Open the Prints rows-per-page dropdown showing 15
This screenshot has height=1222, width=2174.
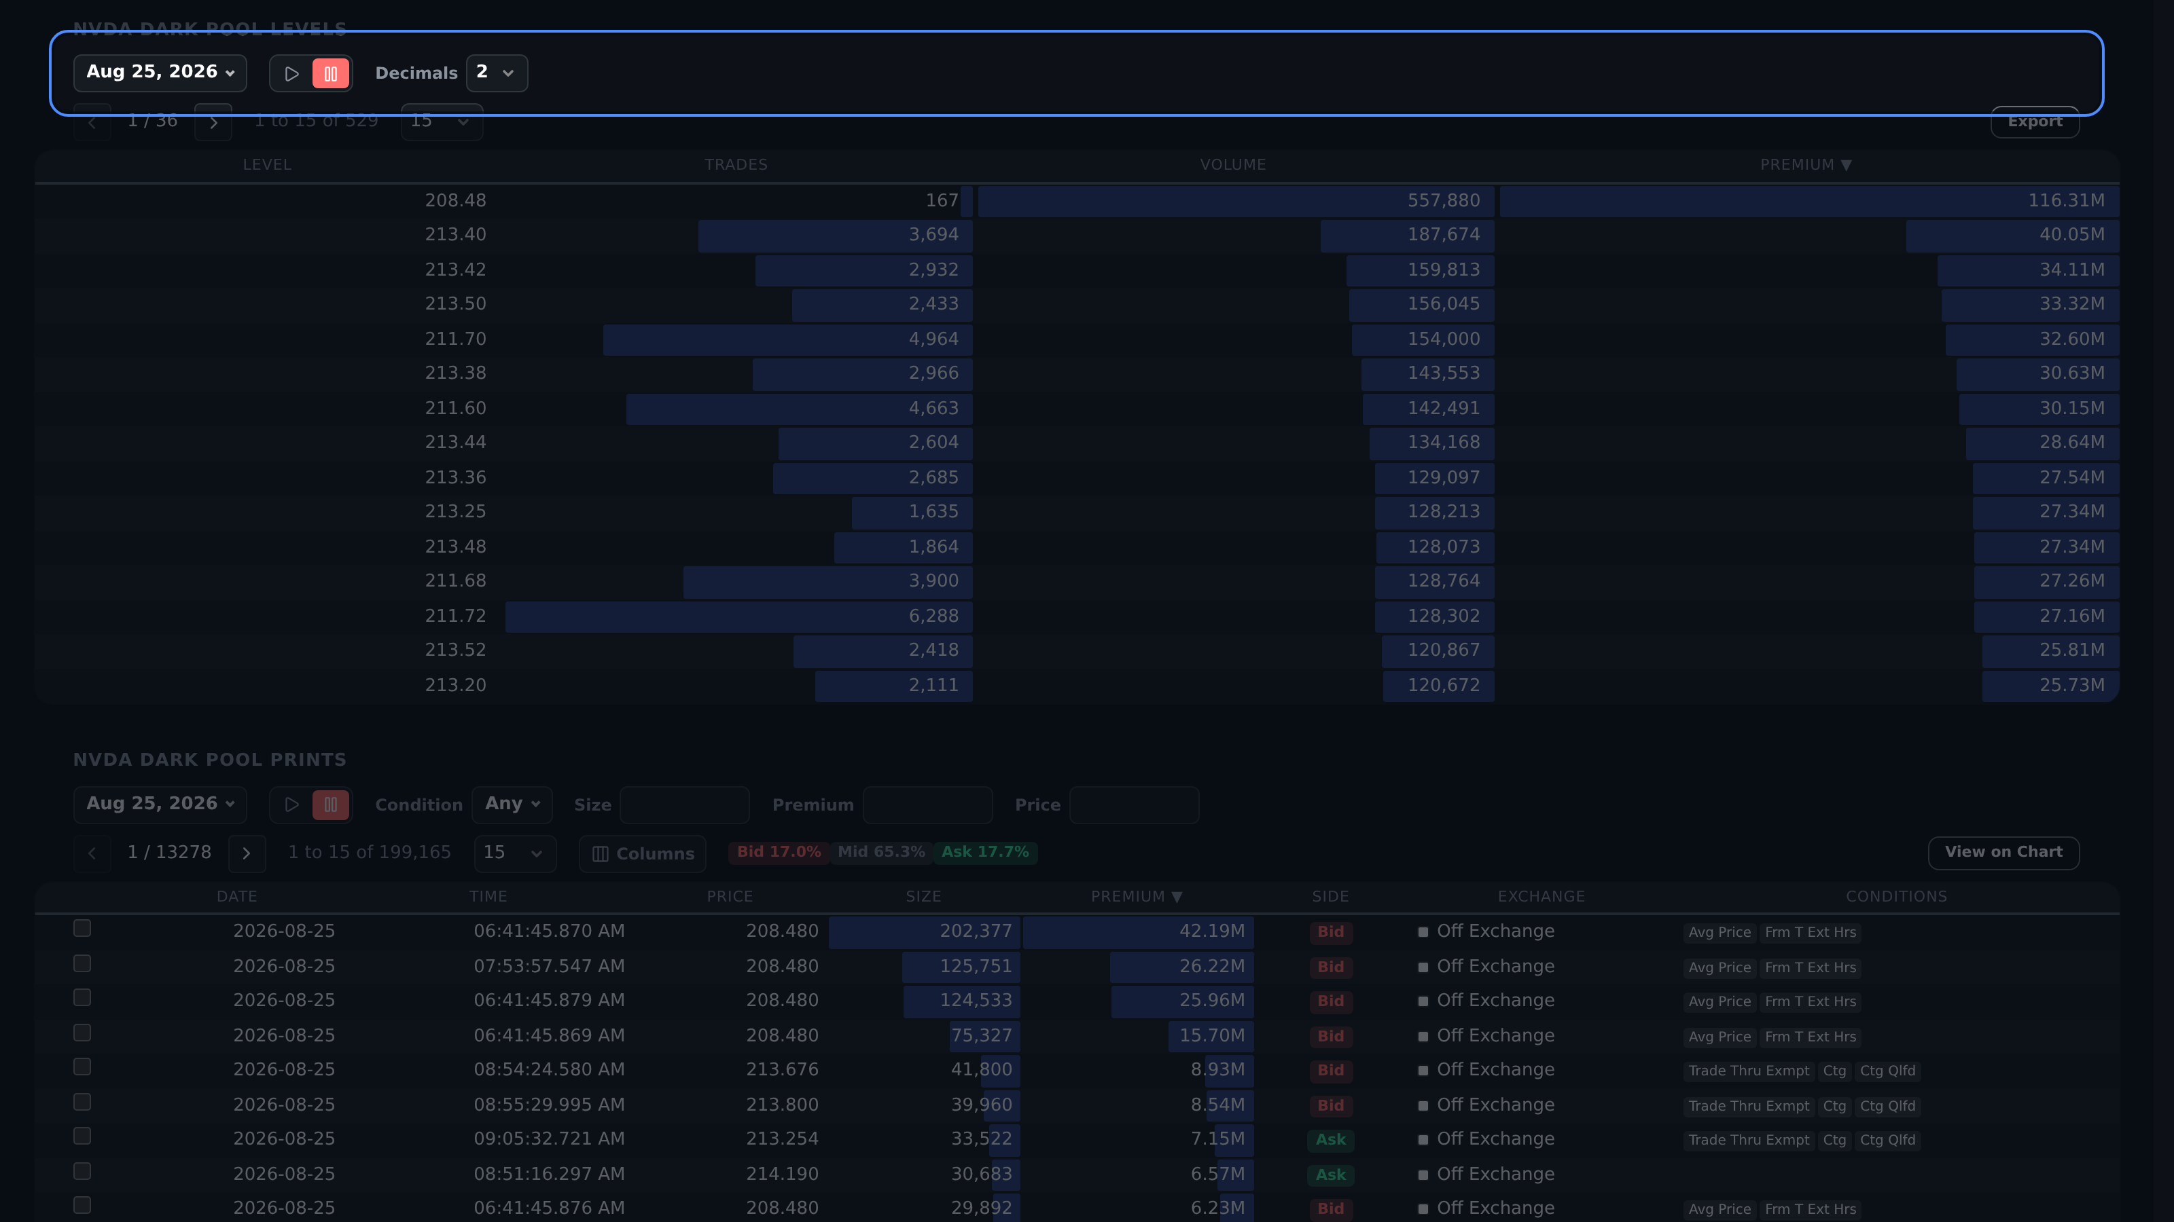(x=515, y=853)
